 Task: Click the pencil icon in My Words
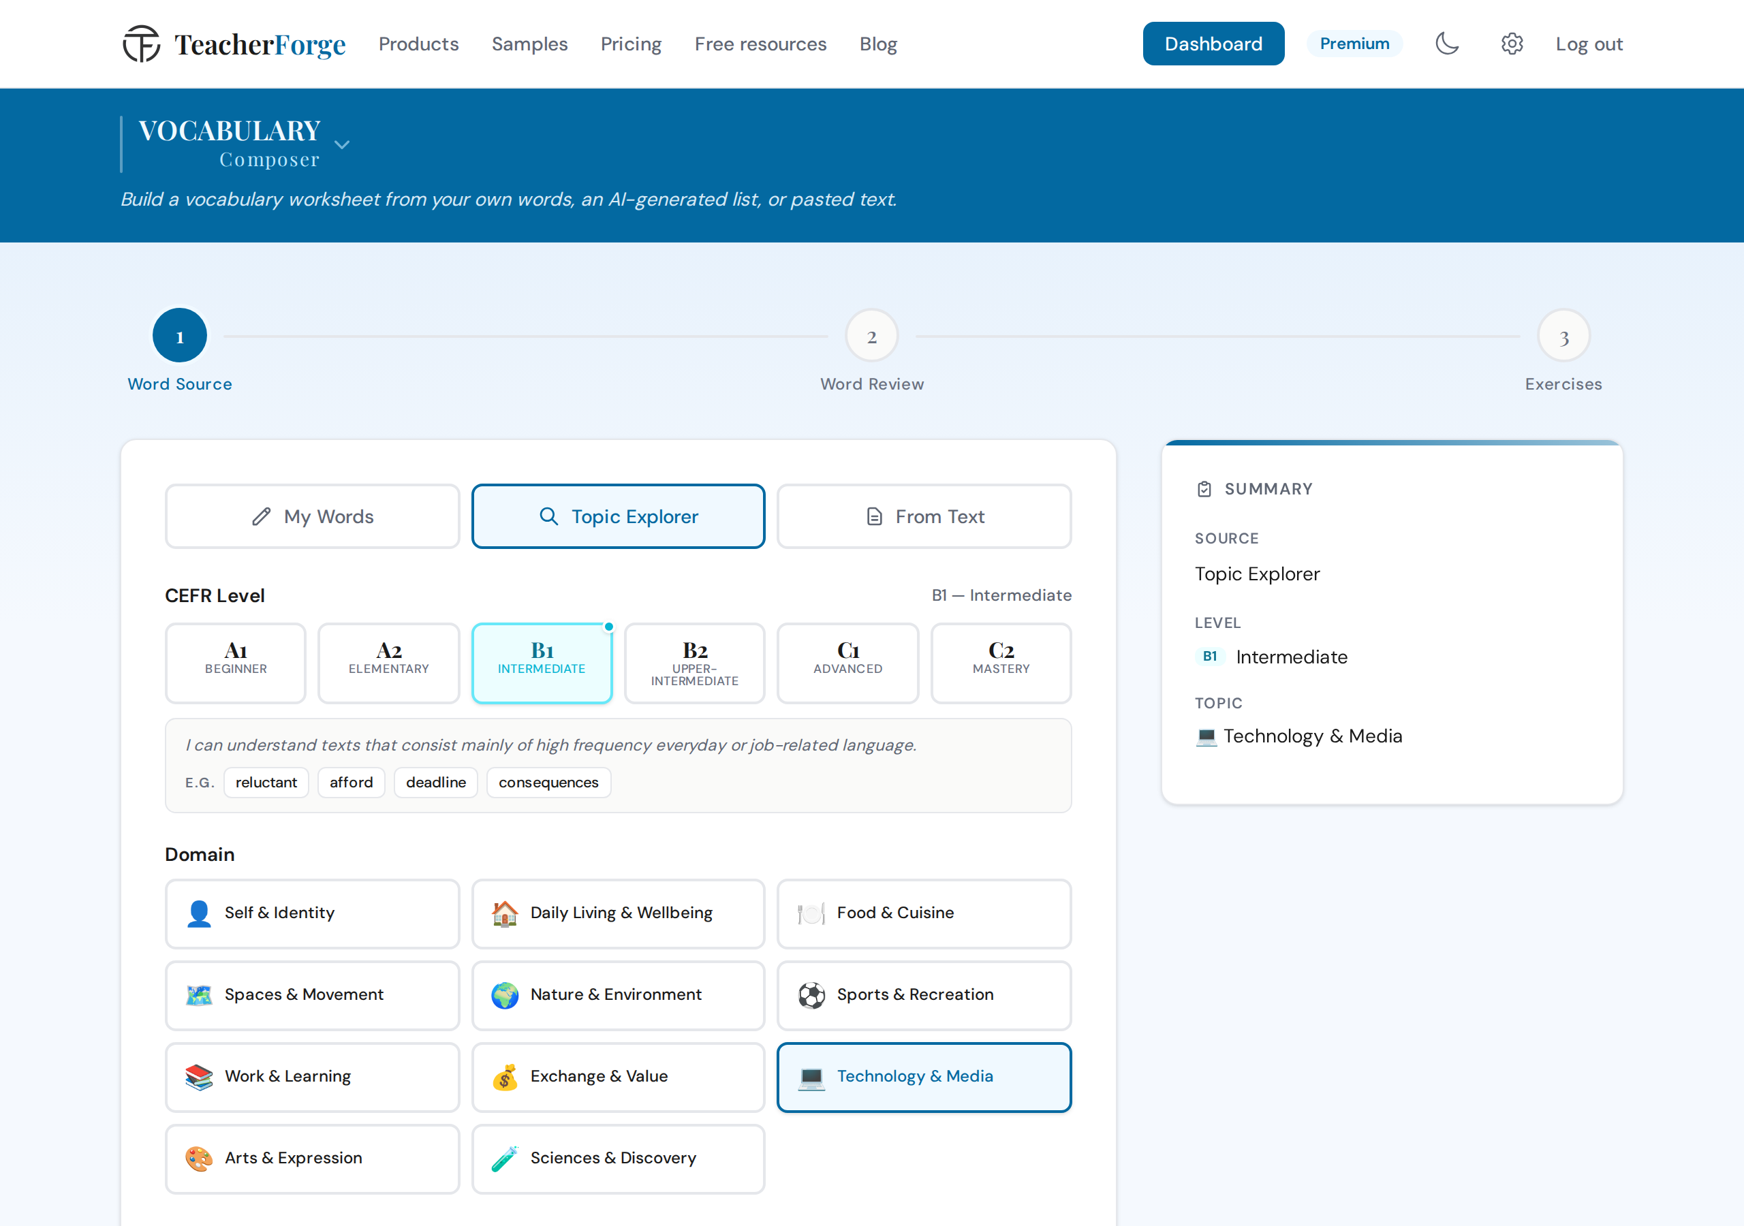click(x=262, y=516)
